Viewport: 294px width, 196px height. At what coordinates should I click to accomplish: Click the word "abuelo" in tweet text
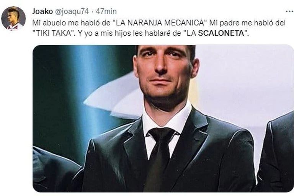coord(53,23)
